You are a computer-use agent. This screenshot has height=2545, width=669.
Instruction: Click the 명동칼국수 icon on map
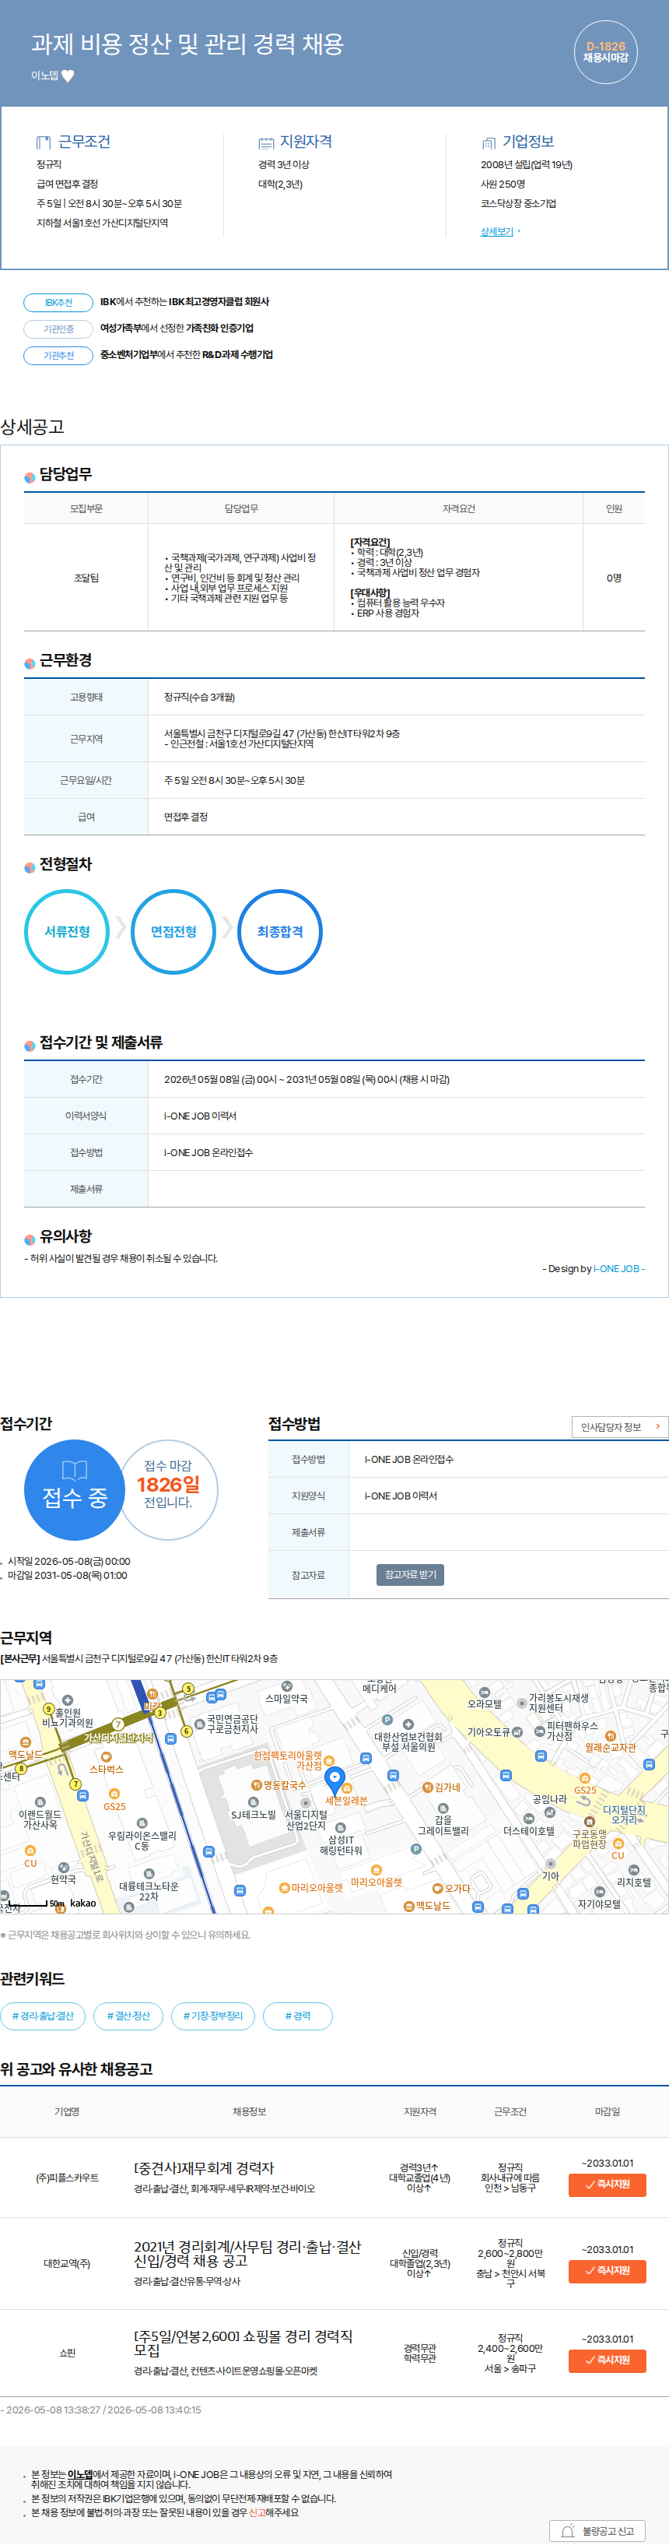click(x=256, y=1785)
